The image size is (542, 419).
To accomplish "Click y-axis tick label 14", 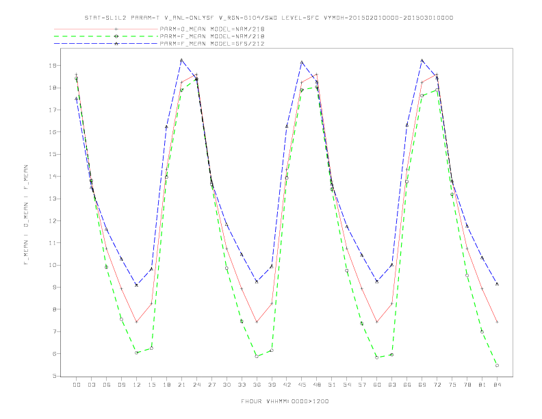I will pyautogui.click(x=53, y=177).
